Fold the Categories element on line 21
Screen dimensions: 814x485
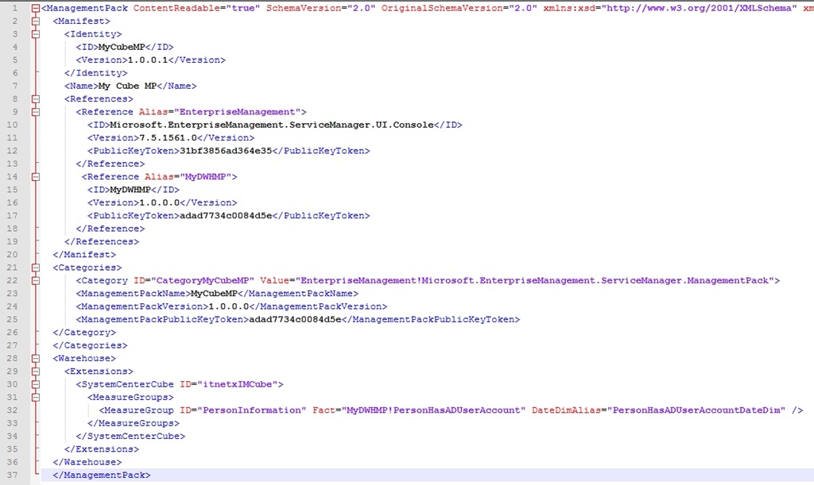35,268
